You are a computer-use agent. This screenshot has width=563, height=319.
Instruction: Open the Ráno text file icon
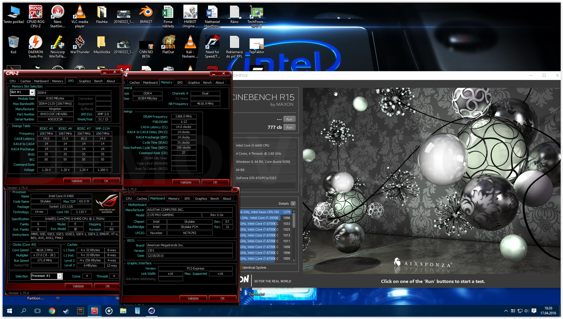click(234, 15)
